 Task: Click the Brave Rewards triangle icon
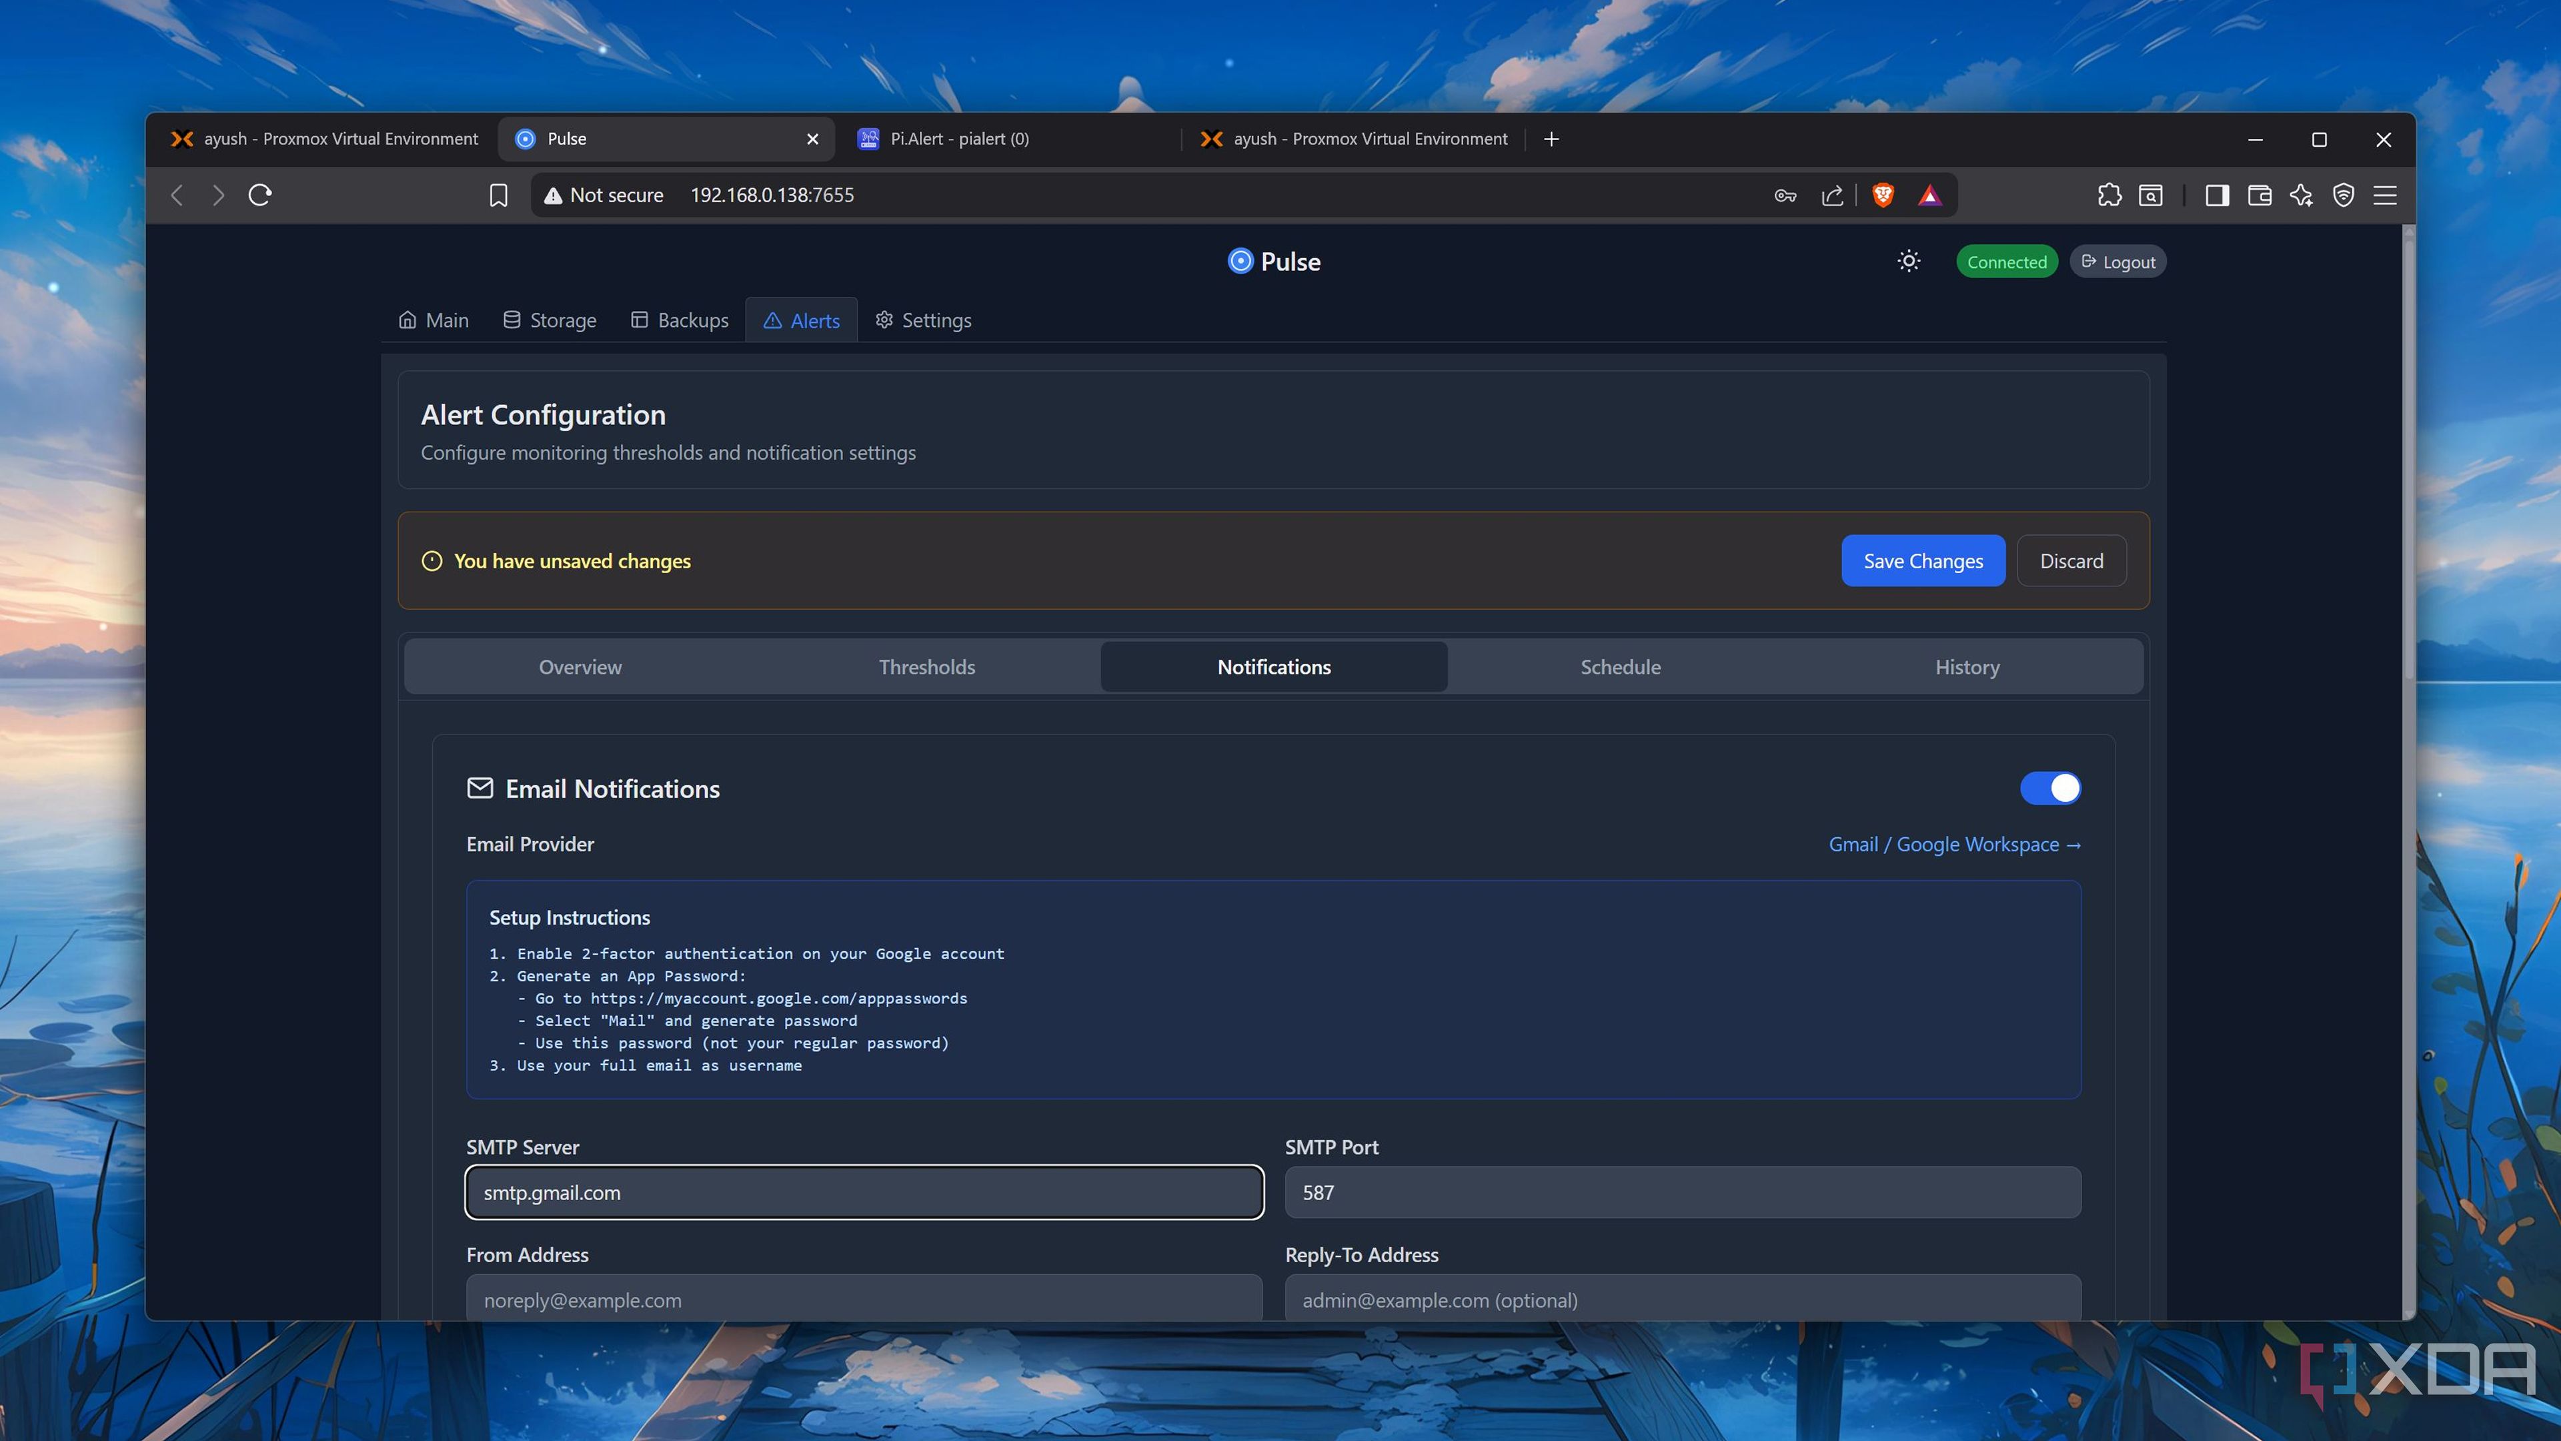[x=1929, y=195]
